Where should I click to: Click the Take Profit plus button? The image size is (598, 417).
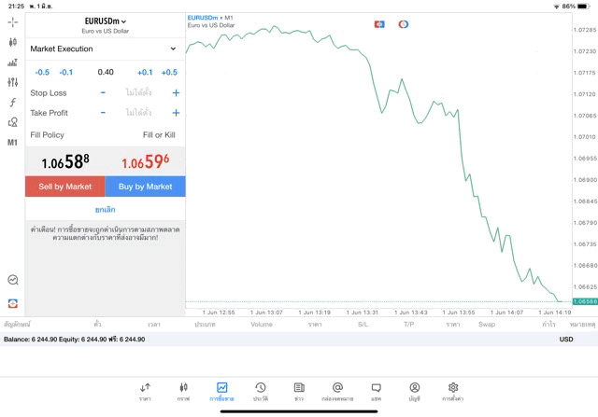176,113
